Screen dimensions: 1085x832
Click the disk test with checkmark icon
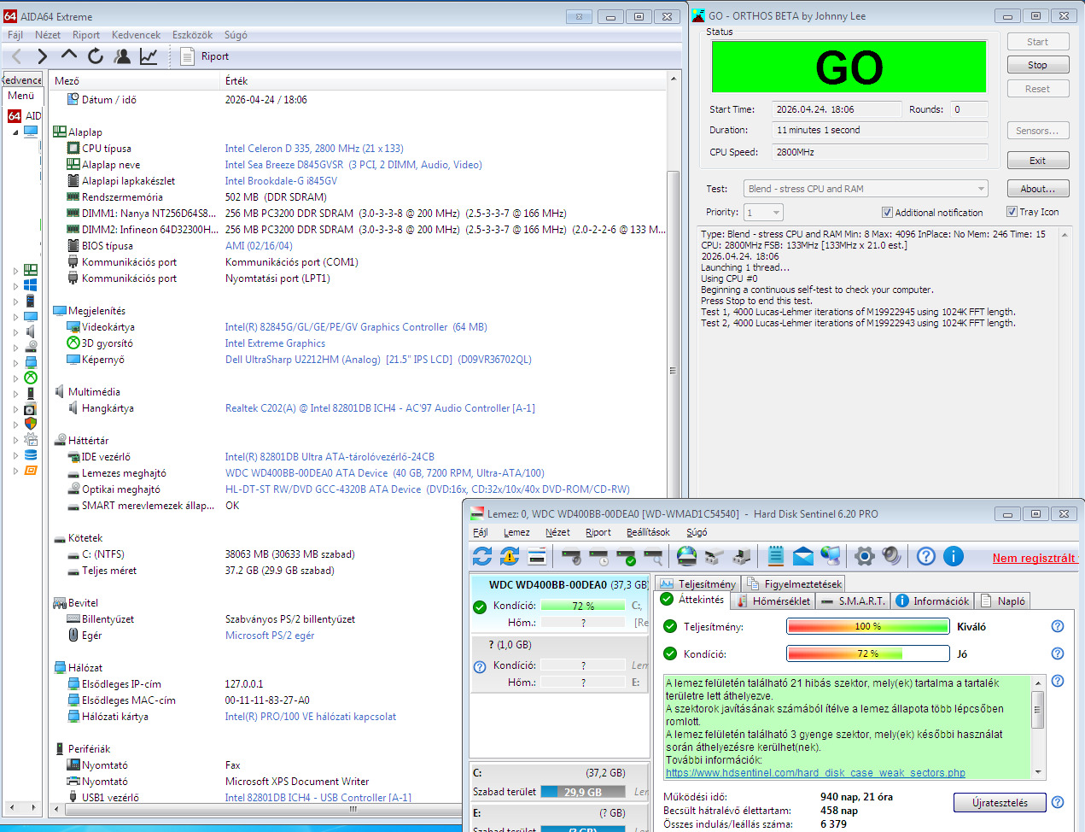[x=626, y=557]
